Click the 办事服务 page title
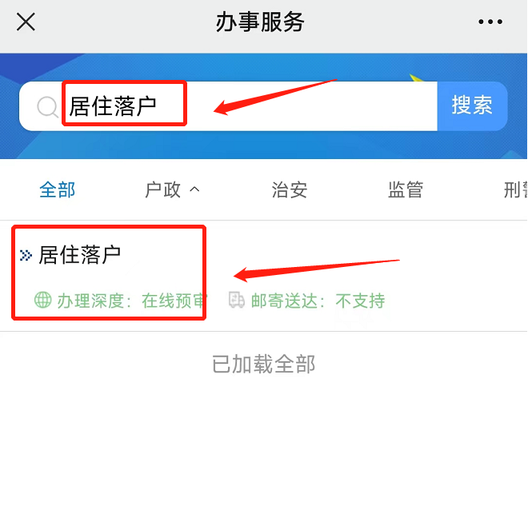Image resolution: width=528 pixels, height=526 pixels. pos(260,22)
